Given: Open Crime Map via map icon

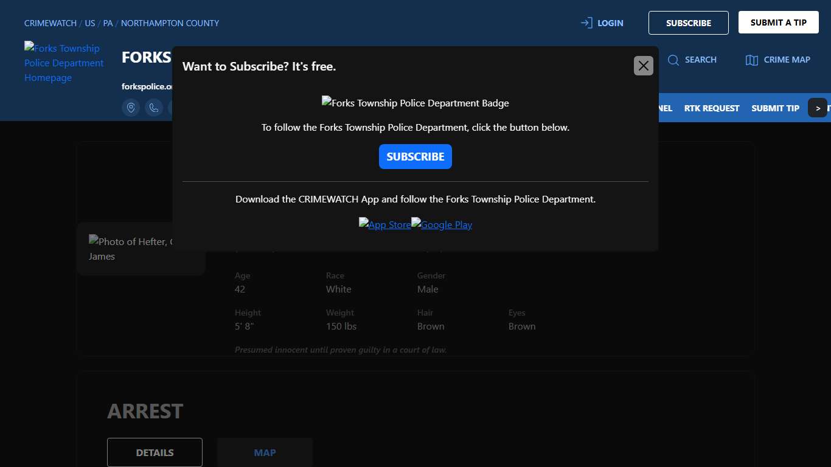Looking at the screenshot, I should [x=752, y=60].
